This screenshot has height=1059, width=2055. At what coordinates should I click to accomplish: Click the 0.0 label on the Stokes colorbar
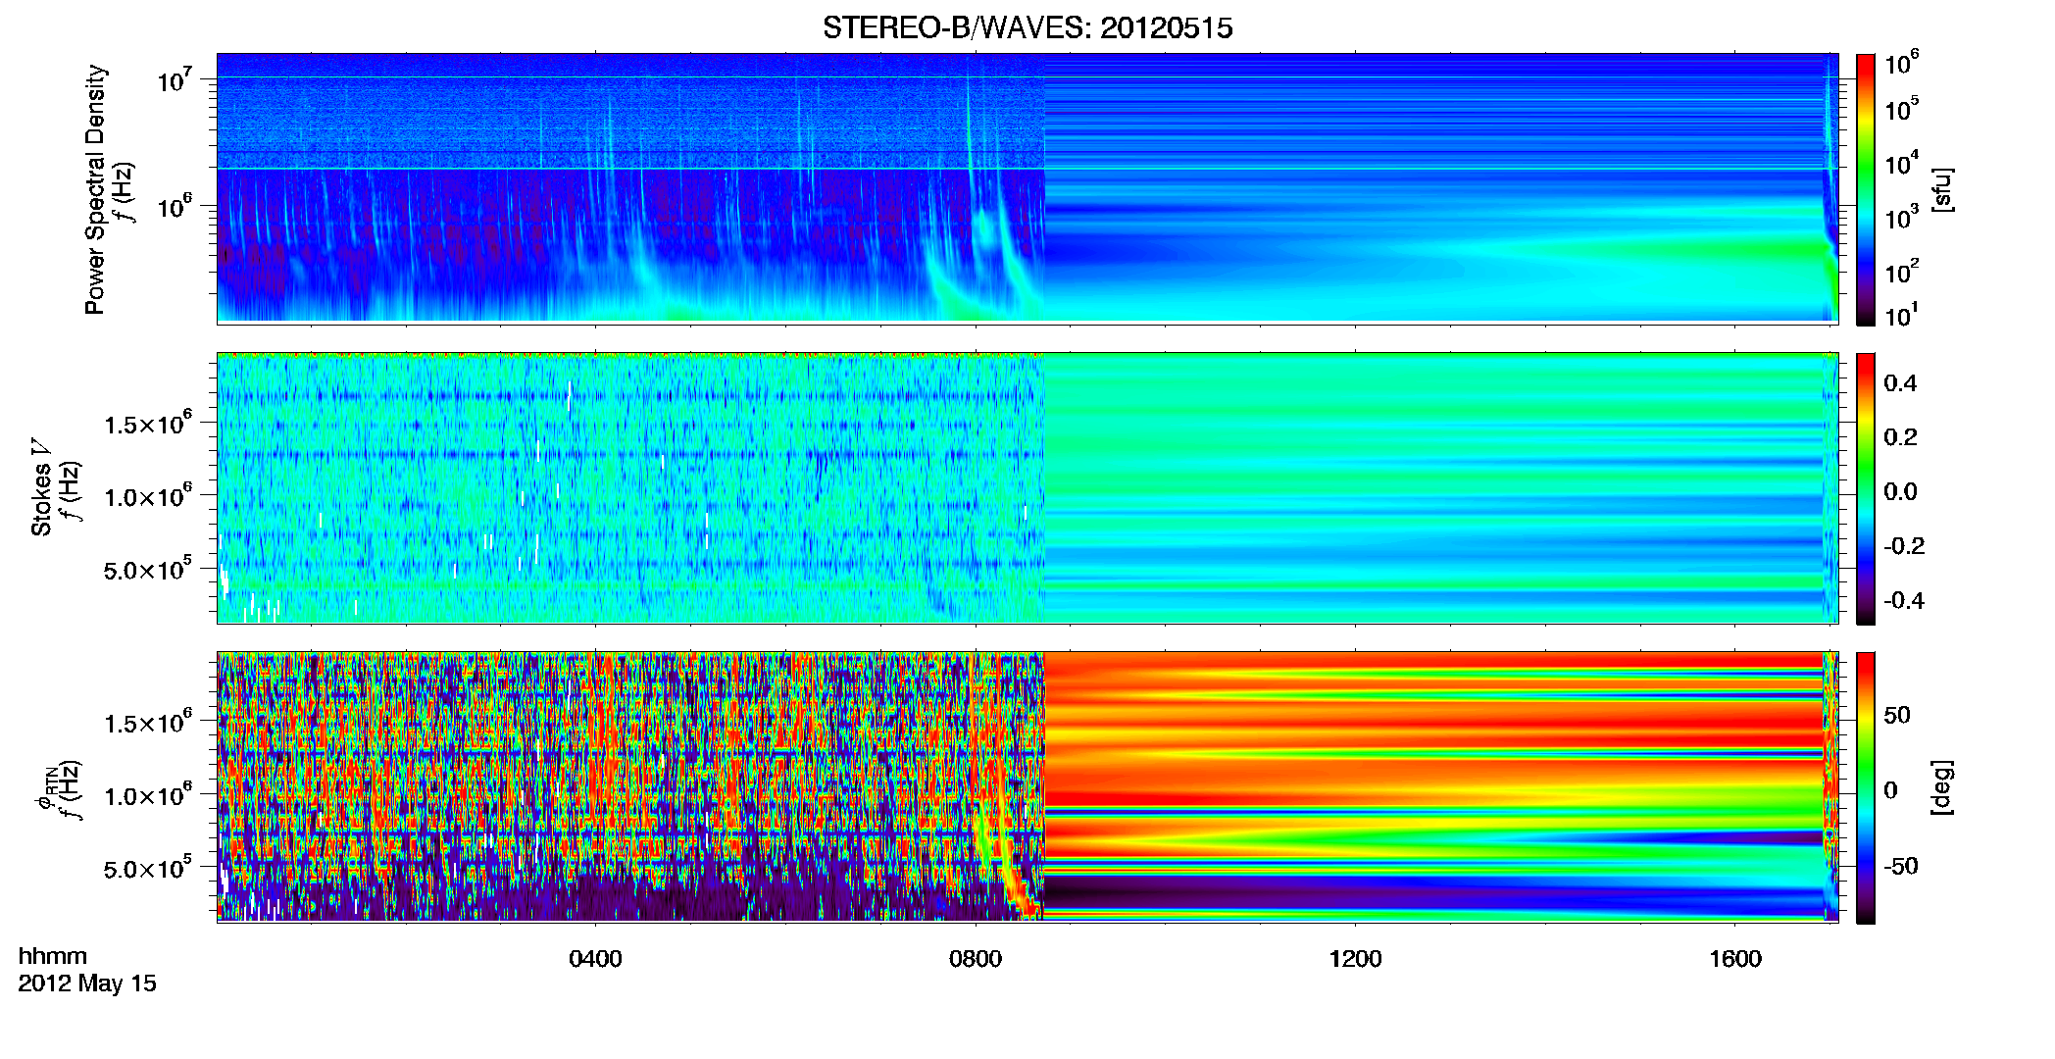pyautogui.click(x=1900, y=491)
